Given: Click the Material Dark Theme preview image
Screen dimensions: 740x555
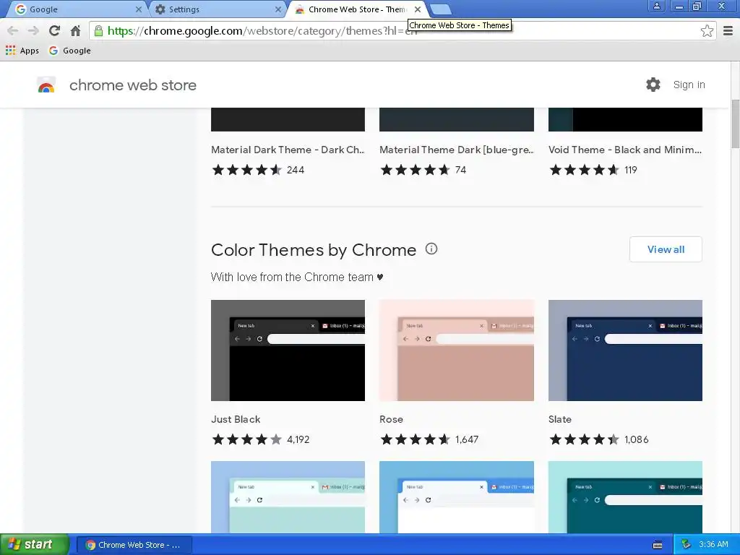Looking at the screenshot, I should pyautogui.click(x=288, y=119).
